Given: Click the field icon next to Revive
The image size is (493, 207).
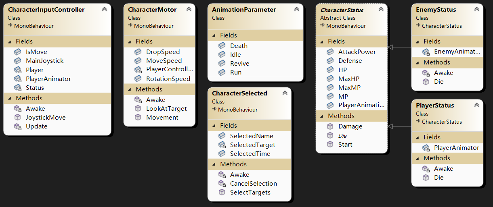Looking at the screenshot, I should 222,64.
